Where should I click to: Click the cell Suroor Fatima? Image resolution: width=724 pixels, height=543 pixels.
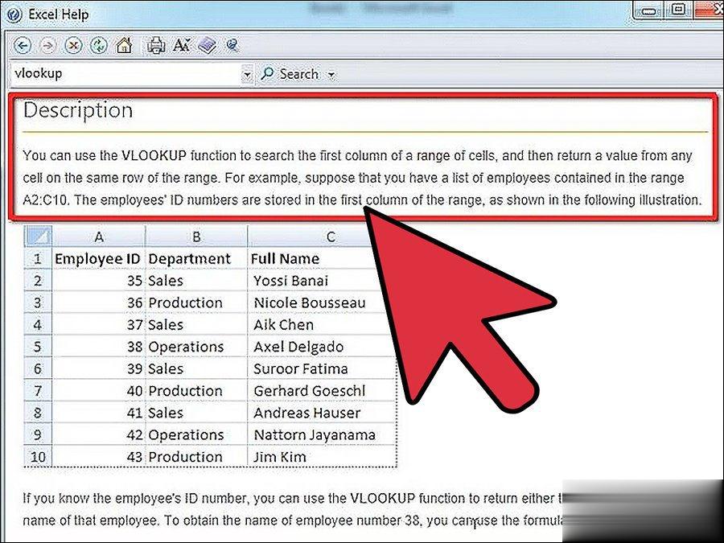click(x=321, y=369)
